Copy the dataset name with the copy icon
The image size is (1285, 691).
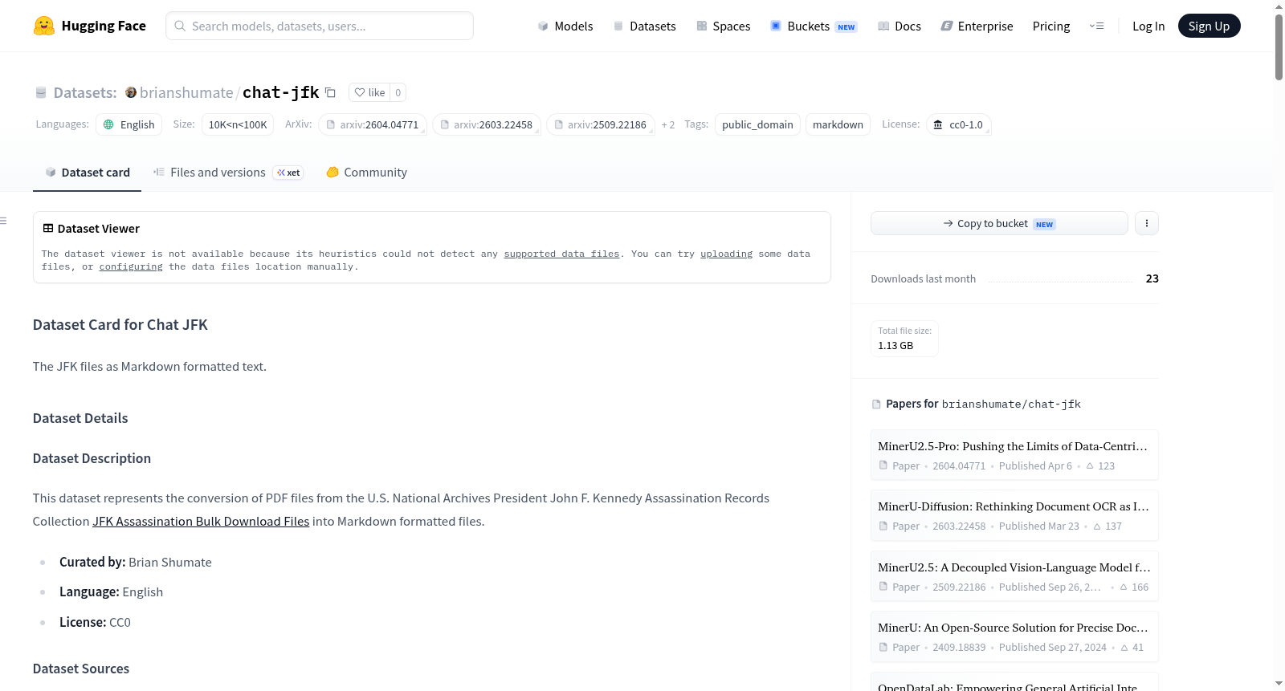tap(330, 92)
